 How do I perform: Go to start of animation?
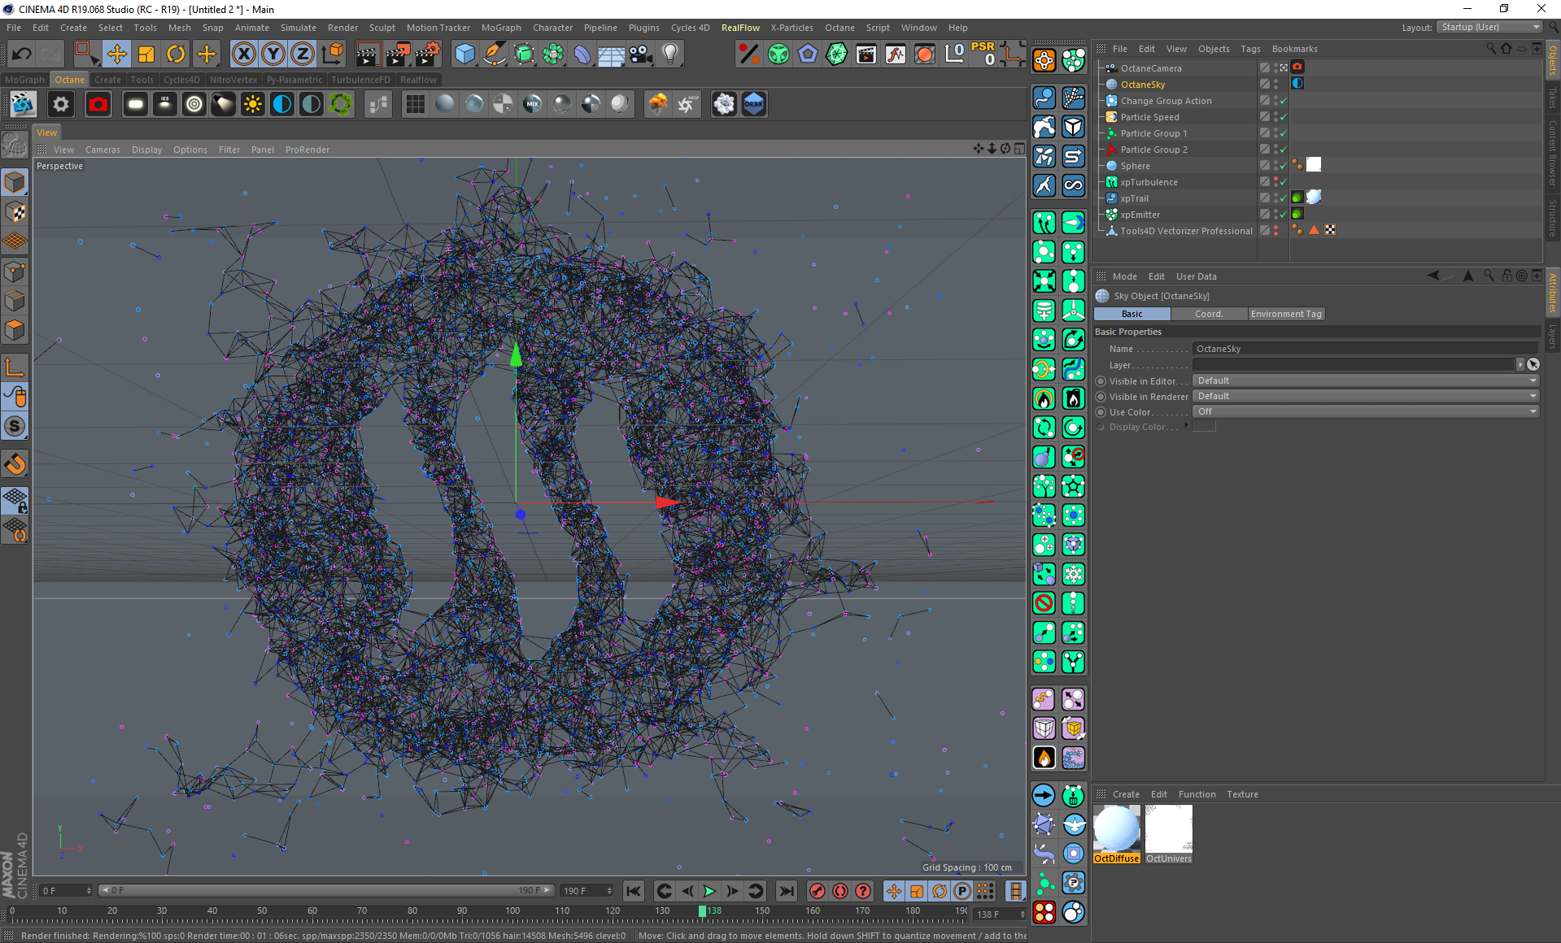634,891
